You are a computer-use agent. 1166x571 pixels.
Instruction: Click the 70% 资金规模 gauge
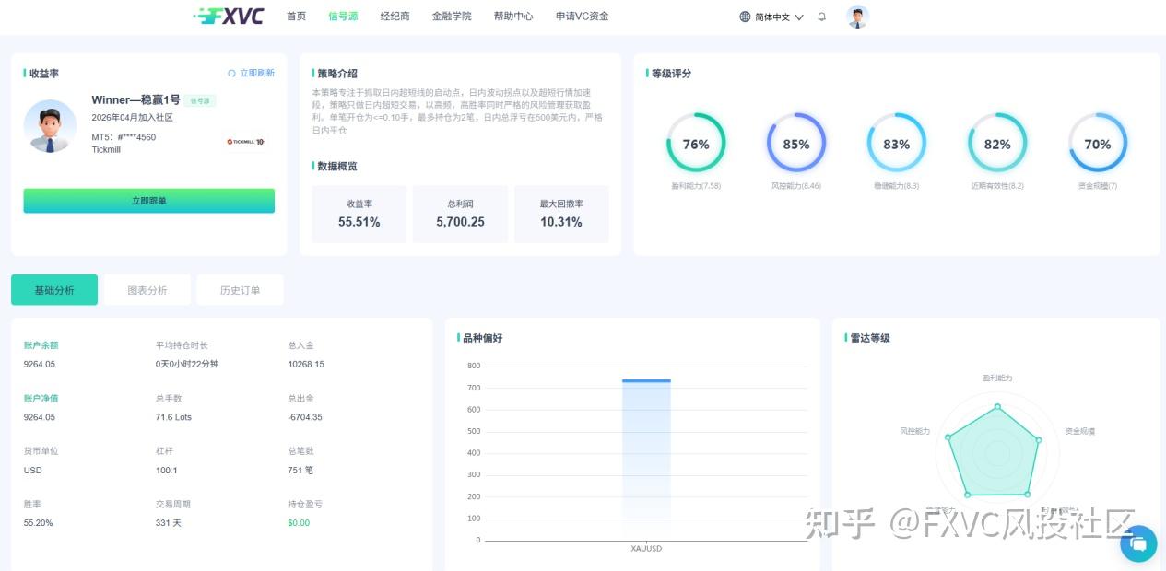click(x=1098, y=143)
